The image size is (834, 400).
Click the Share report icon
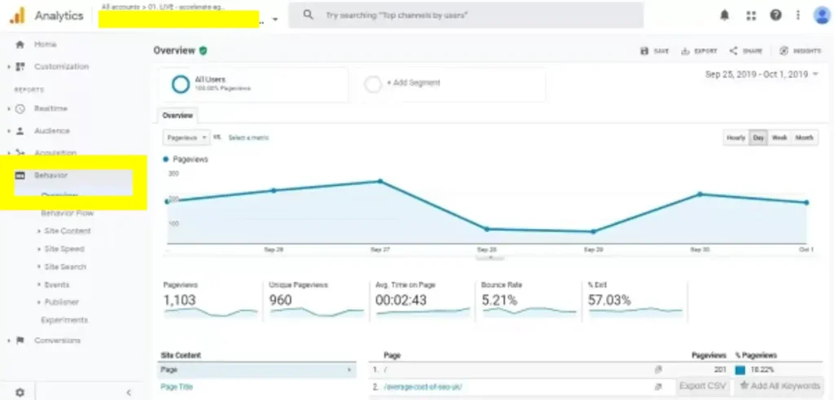[x=745, y=51]
